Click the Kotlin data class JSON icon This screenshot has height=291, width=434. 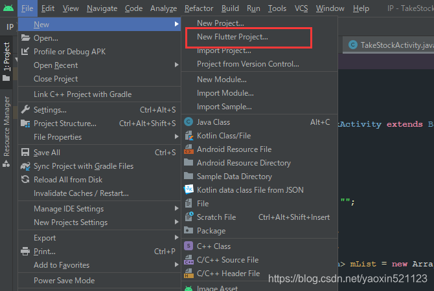(188, 189)
